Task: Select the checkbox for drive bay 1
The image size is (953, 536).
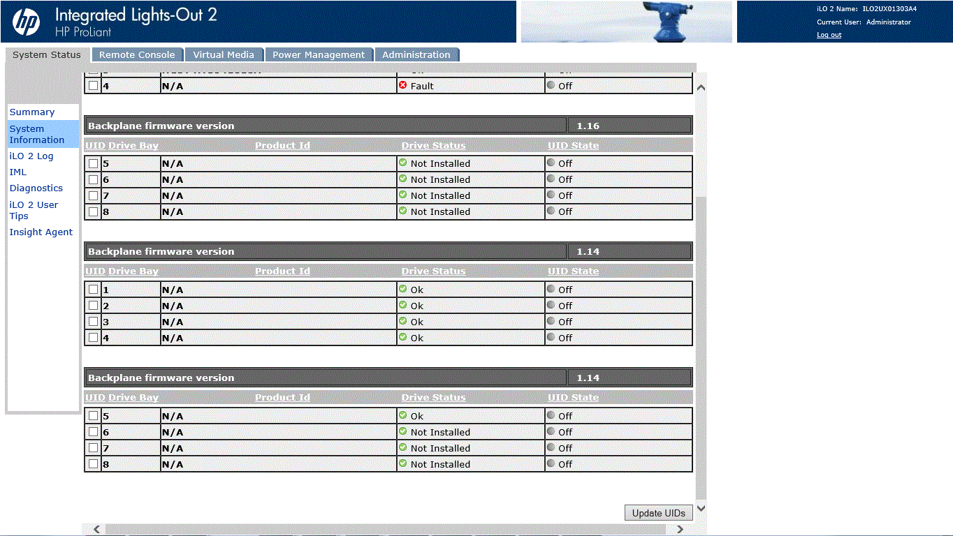Action: (x=94, y=290)
